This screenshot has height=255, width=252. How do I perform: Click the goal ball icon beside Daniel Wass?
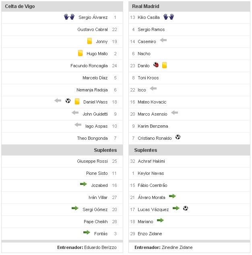click(x=68, y=101)
